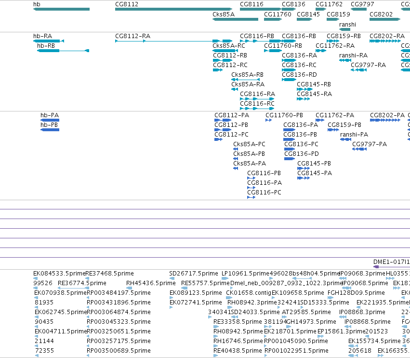Click the CG8112-RA transcript label
410x358 pixels.
[x=133, y=36]
